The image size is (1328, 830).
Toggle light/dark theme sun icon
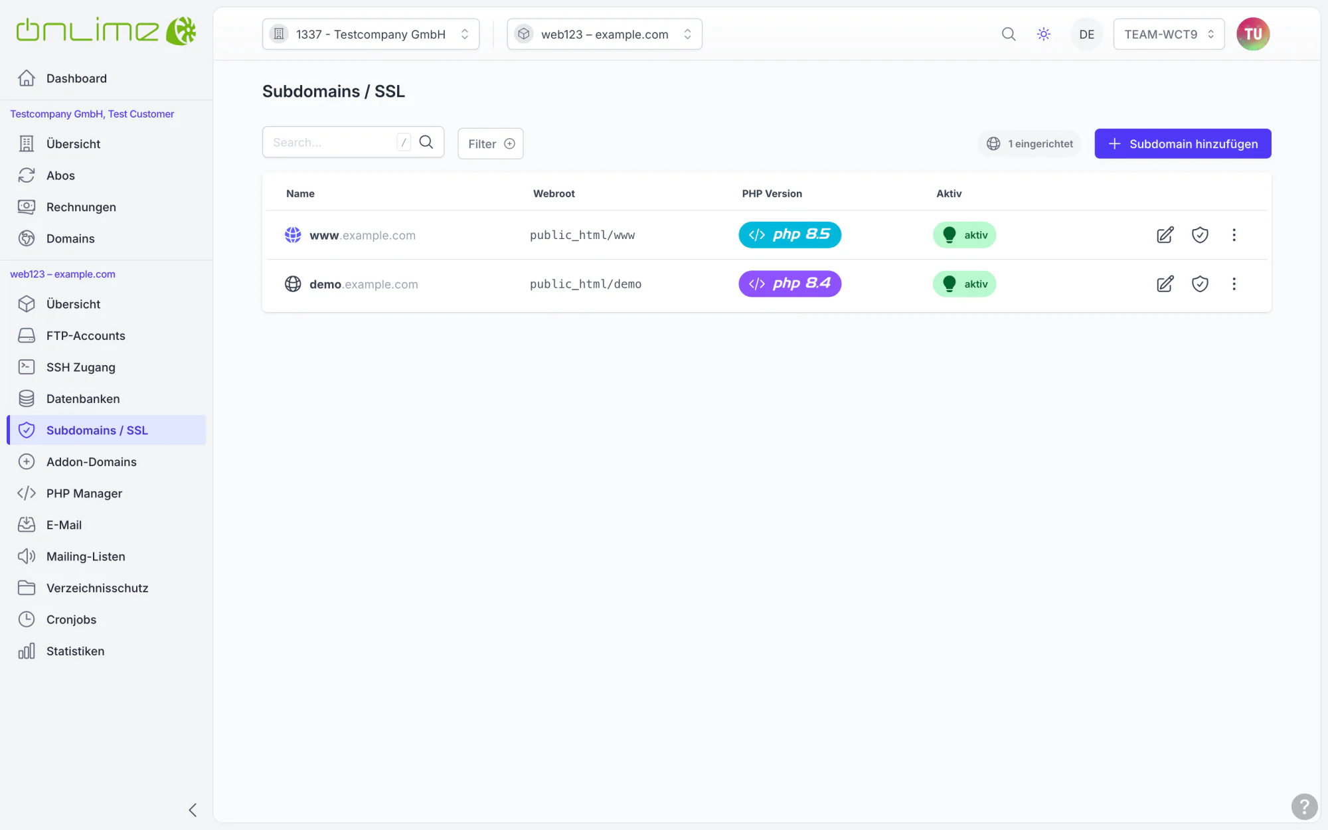[1044, 34]
